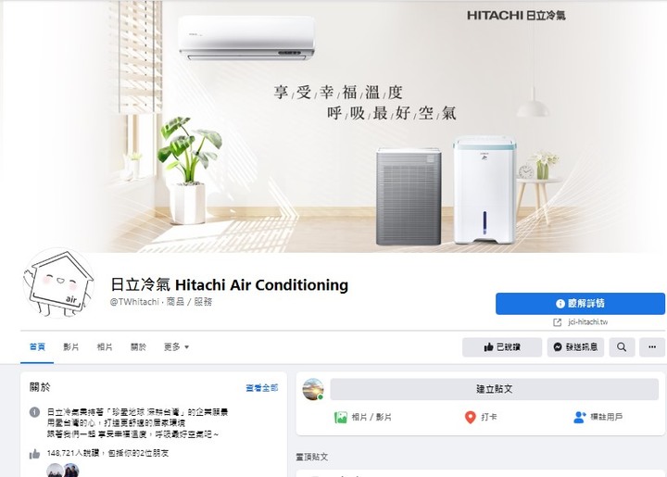Click the info icon in About section
Screen dimensions: 667x477
(34, 412)
